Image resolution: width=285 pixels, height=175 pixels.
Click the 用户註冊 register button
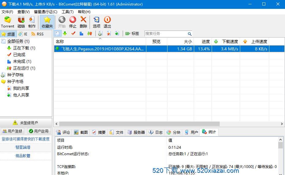pyautogui.click(x=39, y=131)
